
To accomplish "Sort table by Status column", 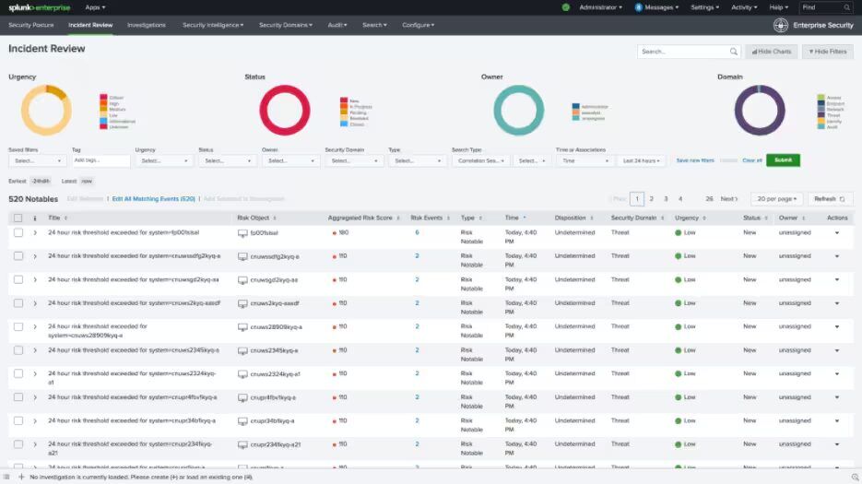I will point(755,218).
